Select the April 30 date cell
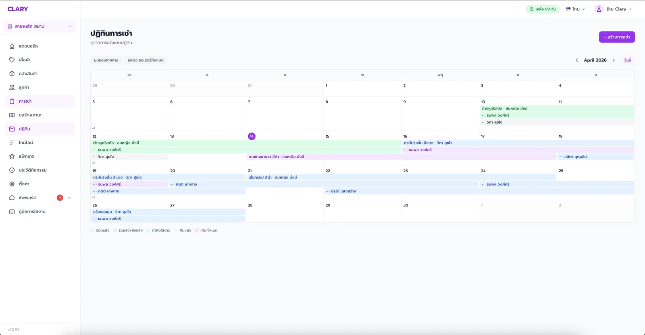 pos(440,211)
